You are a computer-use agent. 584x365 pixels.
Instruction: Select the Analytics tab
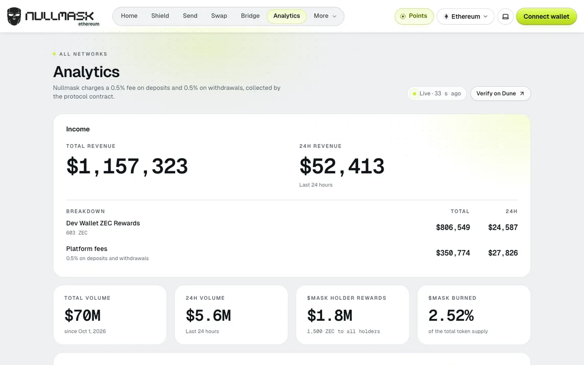[x=287, y=16]
